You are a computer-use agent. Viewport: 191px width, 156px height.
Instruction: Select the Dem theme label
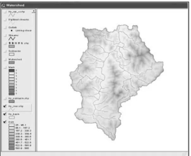pos(11,122)
